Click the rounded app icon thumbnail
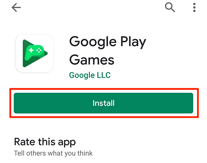The height and width of the screenshot is (163, 207). (34, 53)
